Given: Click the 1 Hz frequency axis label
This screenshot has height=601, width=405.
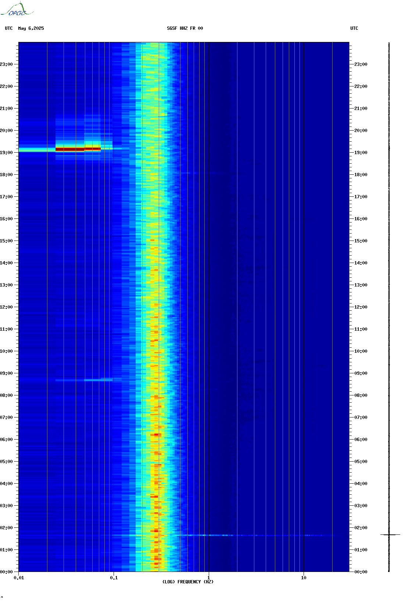Looking at the screenshot, I should [x=209, y=578].
